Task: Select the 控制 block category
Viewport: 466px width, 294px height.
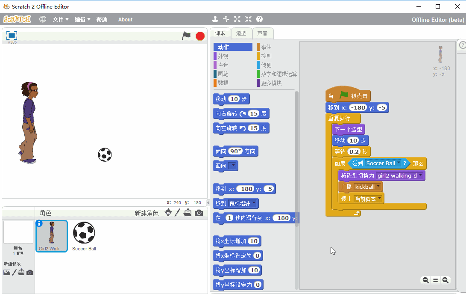Action: pyautogui.click(x=266, y=56)
